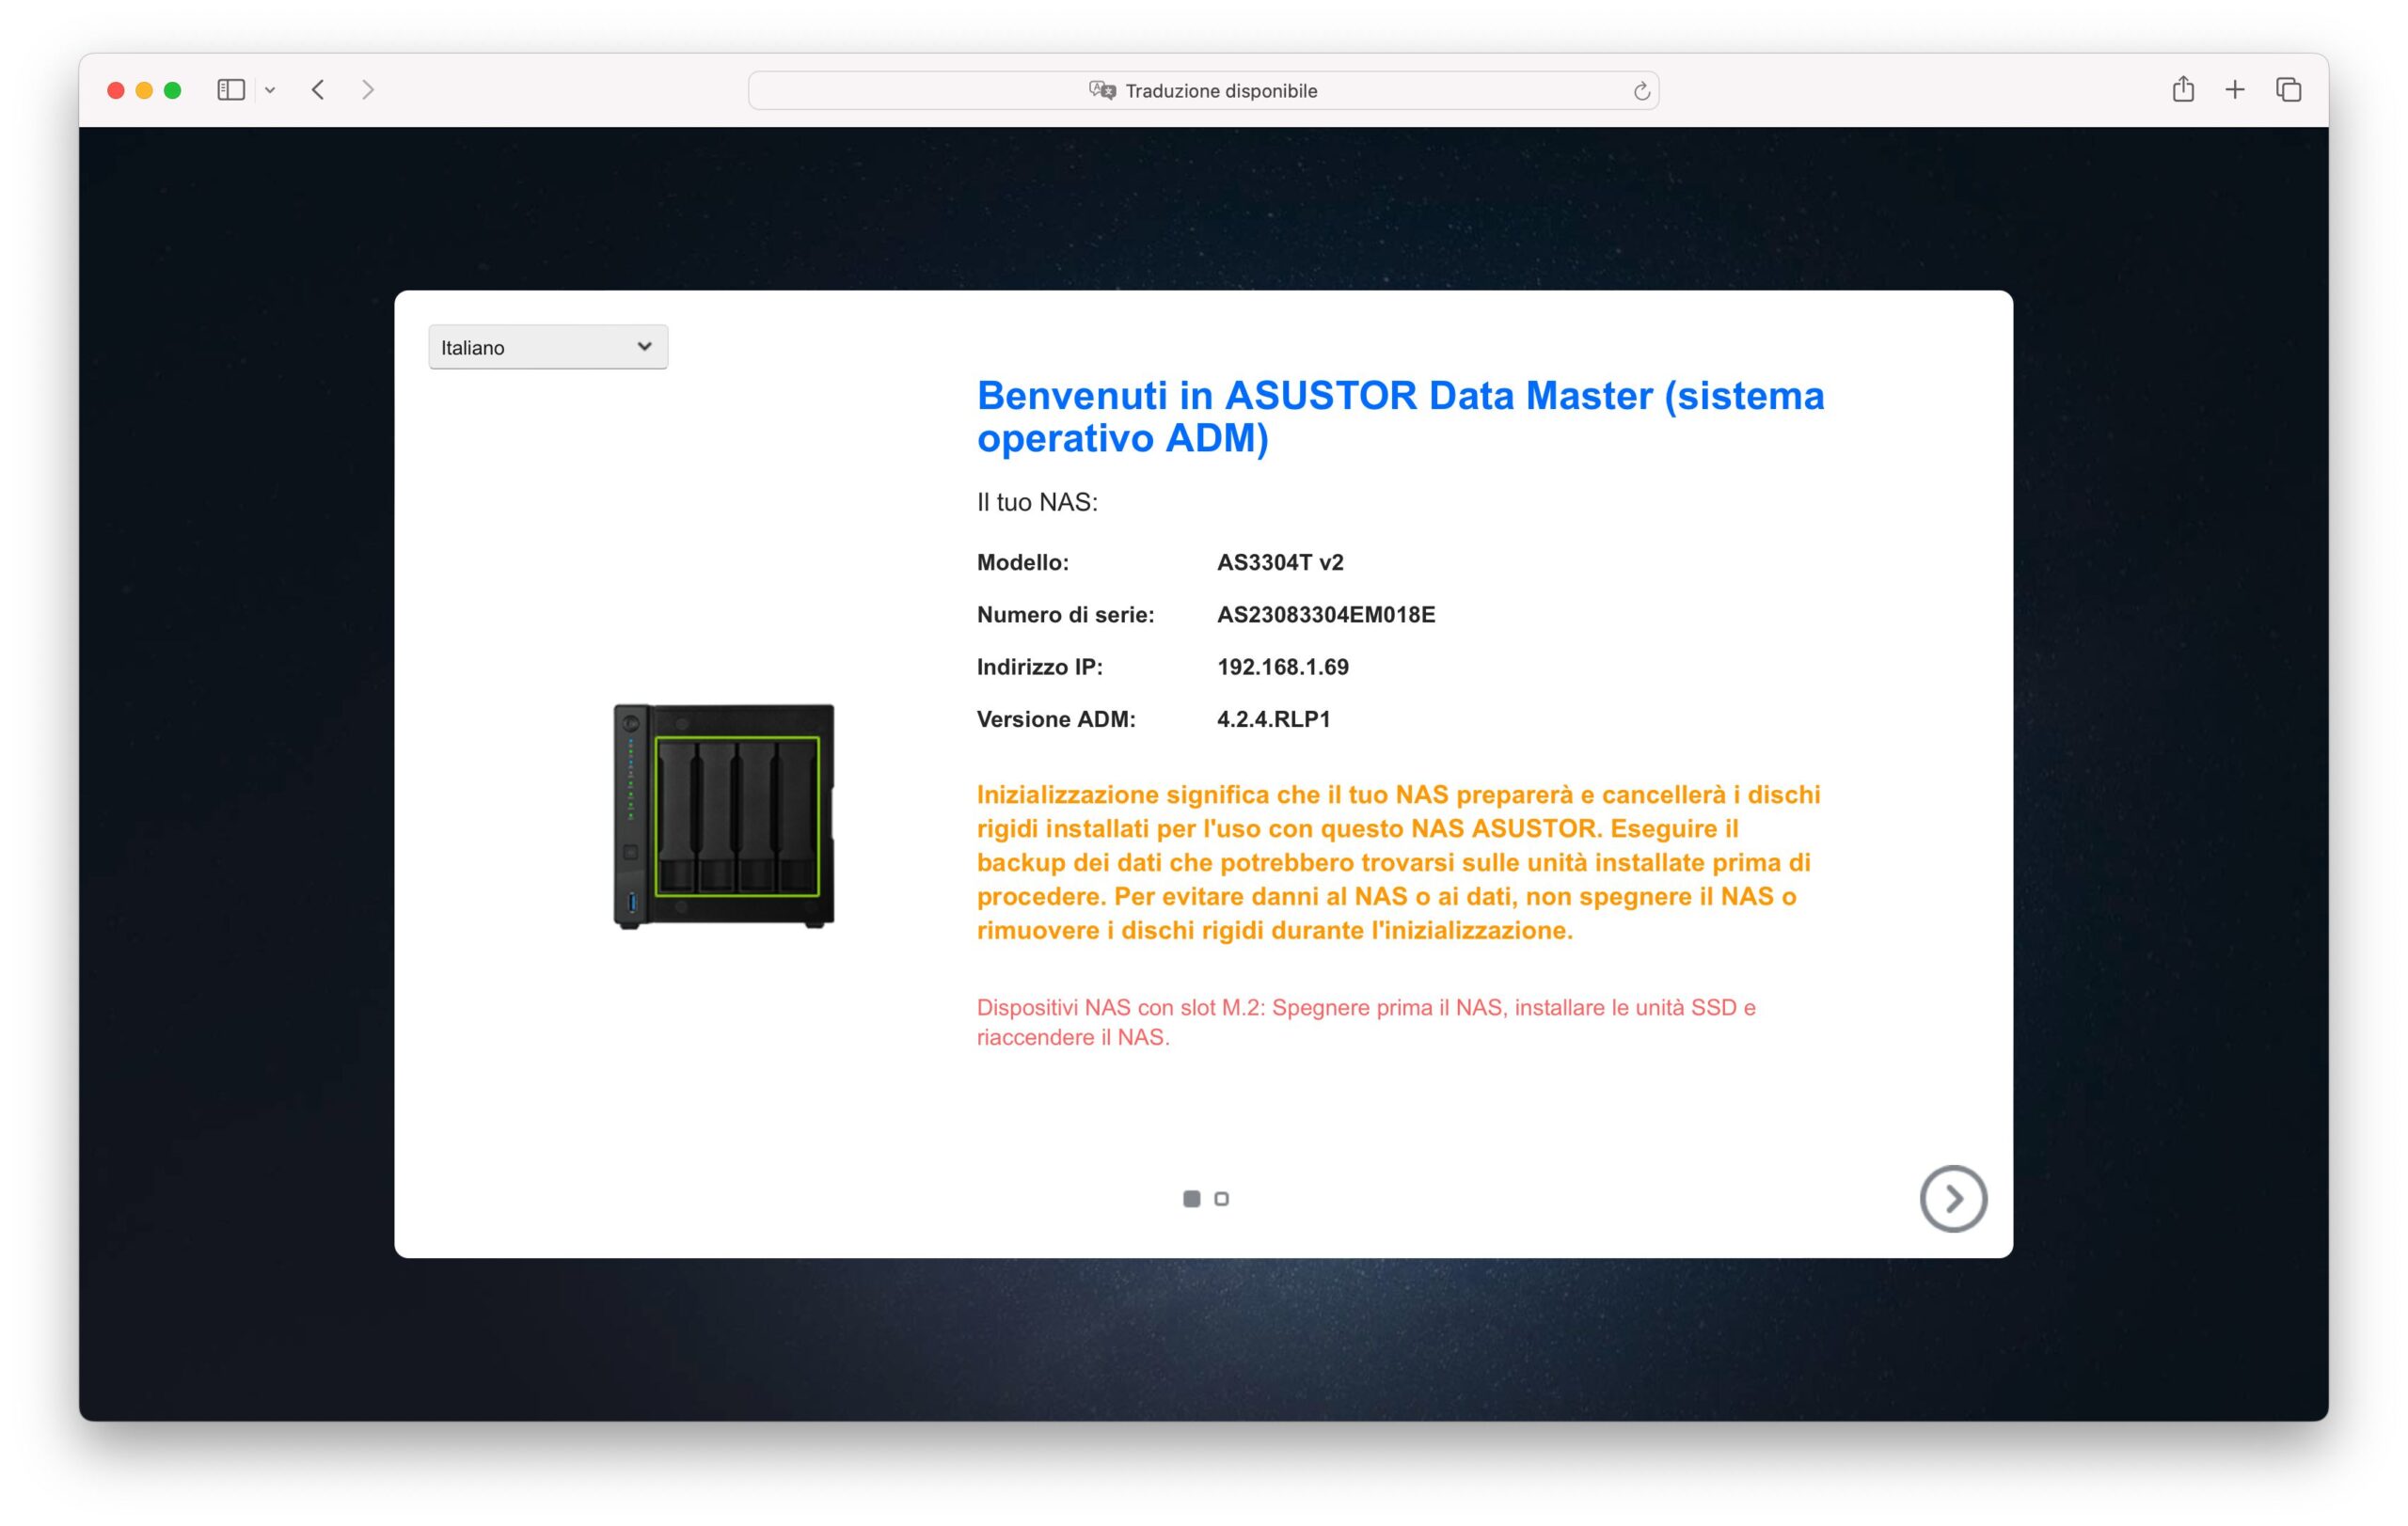The height and width of the screenshot is (1526, 2408).
Task: Open the Italiano language dropdown
Action: tap(548, 347)
